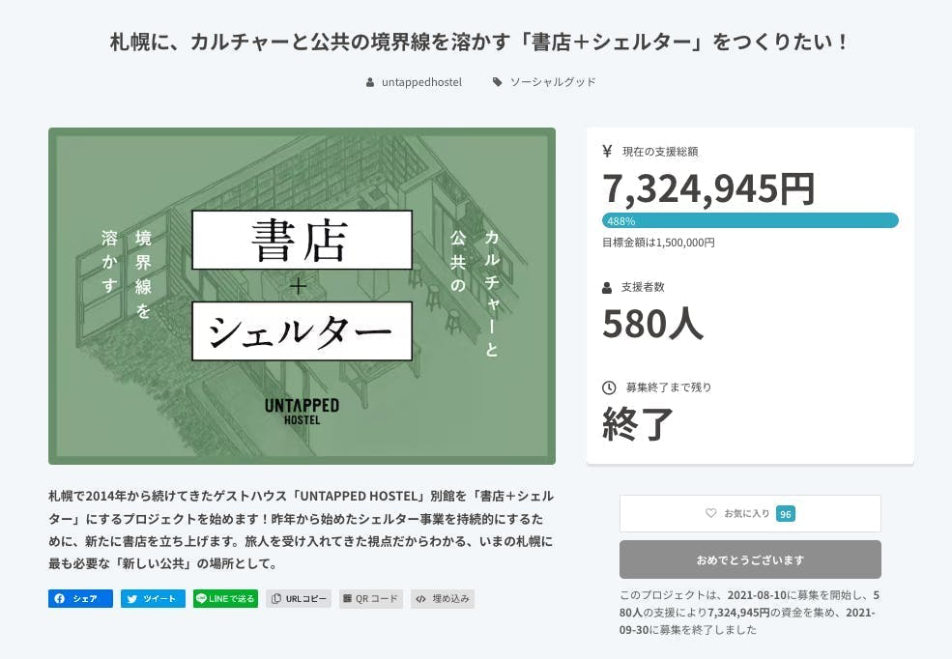This screenshot has width=952, height=659.
Task: Toggle the お気に入り favorite button
Action: 749,513
